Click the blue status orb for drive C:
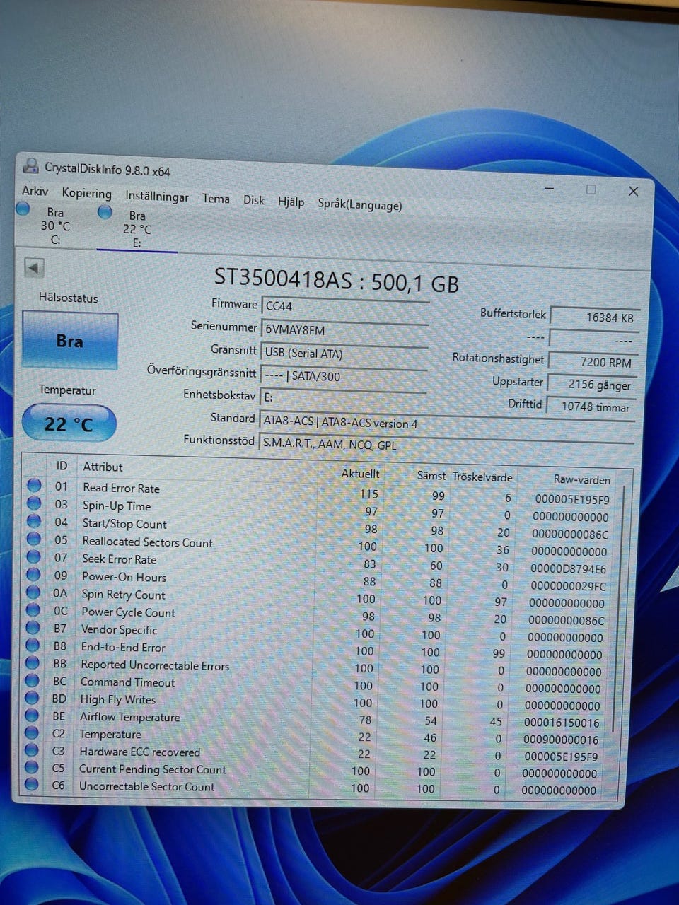This screenshot has height=905, width=679. coord(23,209)
